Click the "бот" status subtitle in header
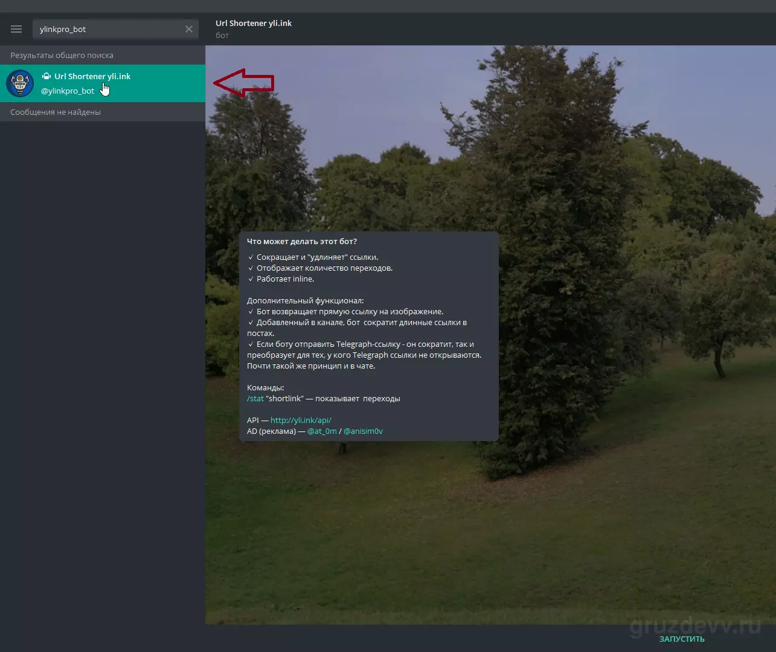The width and height of the screenshot is (776, 652). click(222, 35)
